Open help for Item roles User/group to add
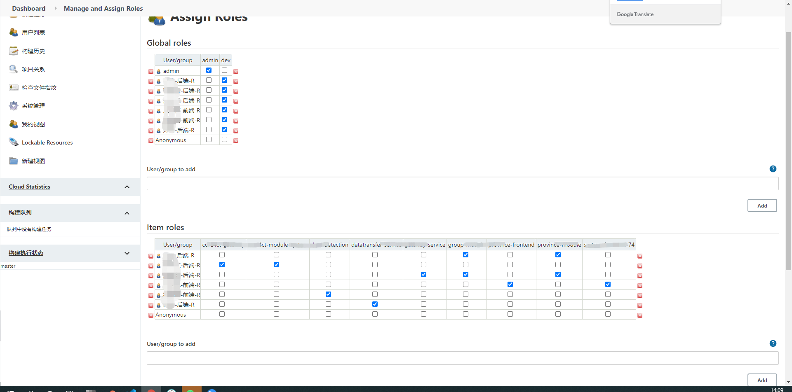Viewport: 792px width, 392px height. [773, 343]
